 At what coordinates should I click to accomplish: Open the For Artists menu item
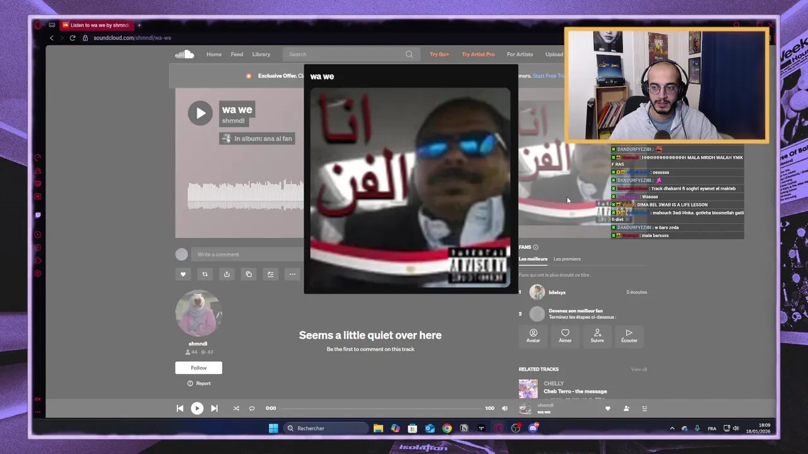click(x=520, y=54)
